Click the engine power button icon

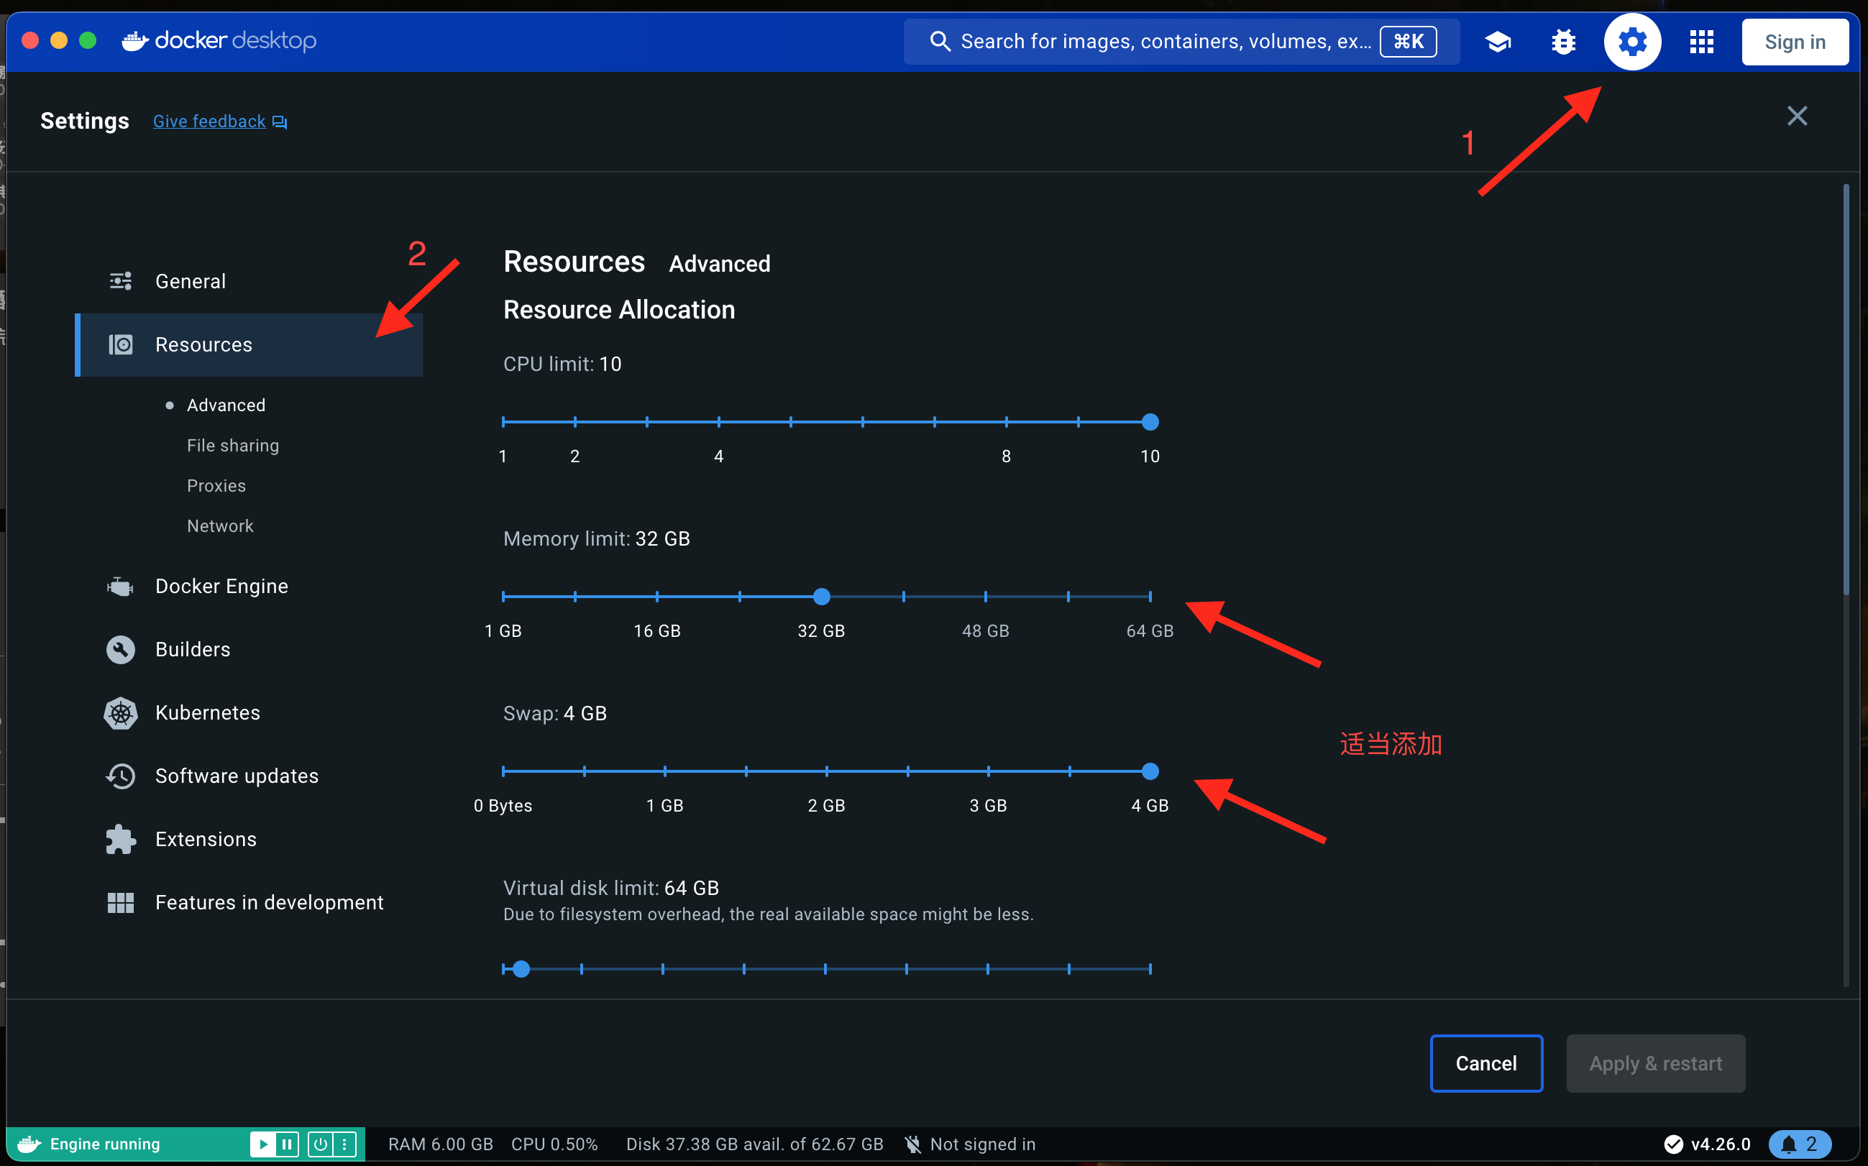pos(321,1144)
